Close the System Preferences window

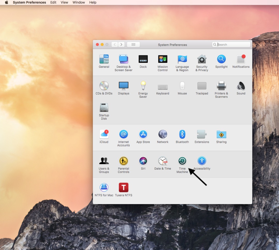click(97, 45)
